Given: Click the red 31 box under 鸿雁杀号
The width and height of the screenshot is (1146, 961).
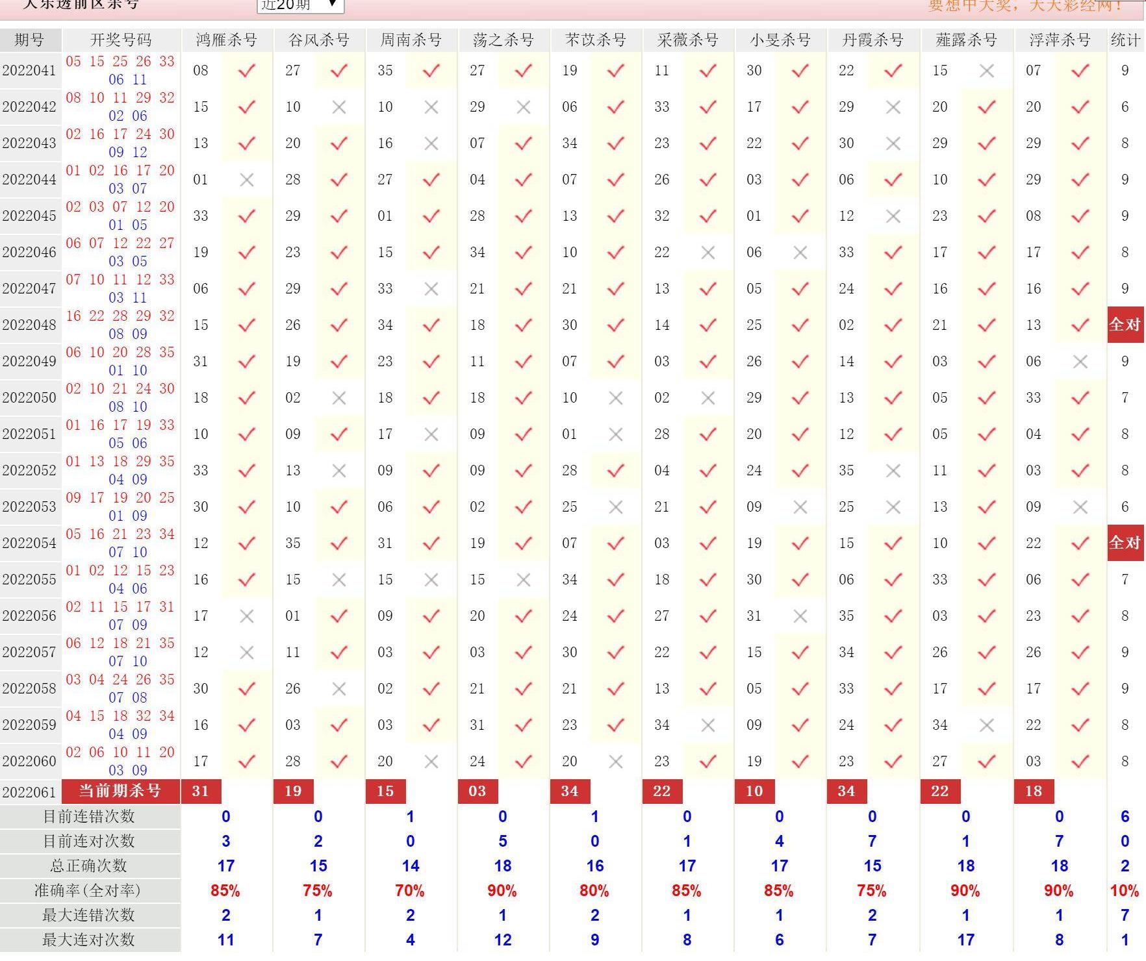Looking at the screenshot, I should point(201,791).
